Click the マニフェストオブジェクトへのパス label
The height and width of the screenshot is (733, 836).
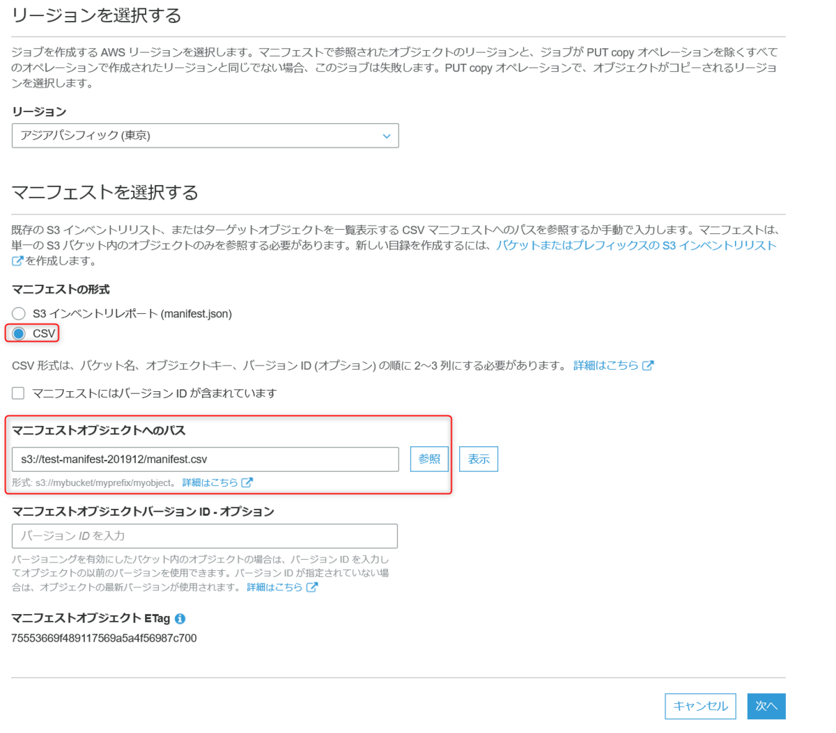click(99, 431)
